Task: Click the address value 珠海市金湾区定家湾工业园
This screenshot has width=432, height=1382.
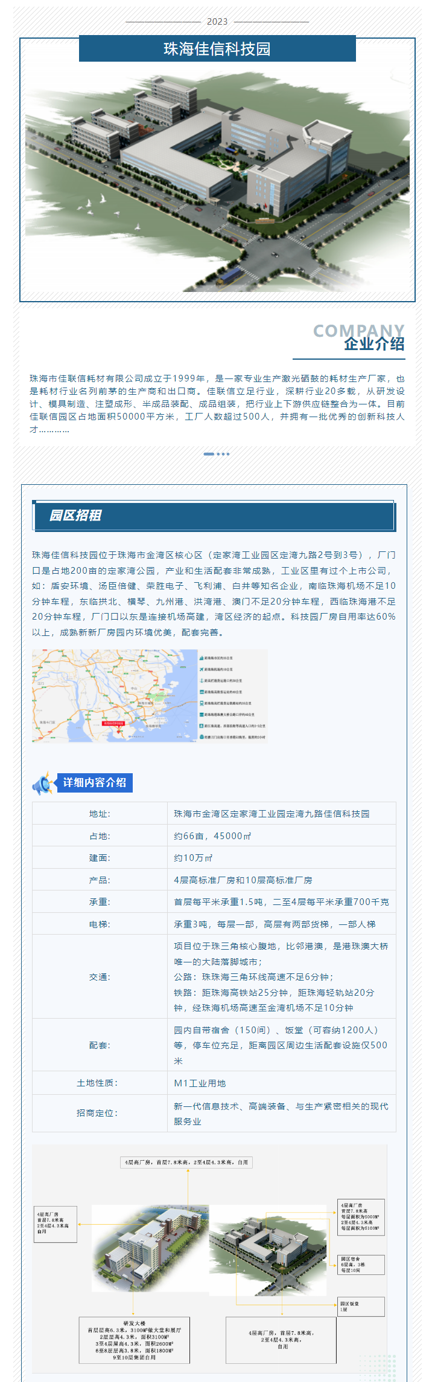Action: pyautogui.click(x=272, y=814)
